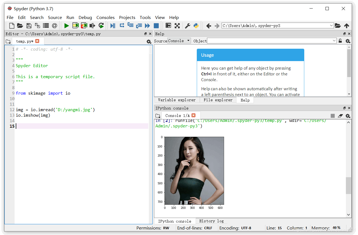Switch to the Variable explorer tab

tap(177, 100)
